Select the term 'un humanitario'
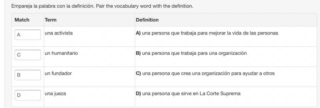This screenshot has width=320, height=108. coord(61,53)
